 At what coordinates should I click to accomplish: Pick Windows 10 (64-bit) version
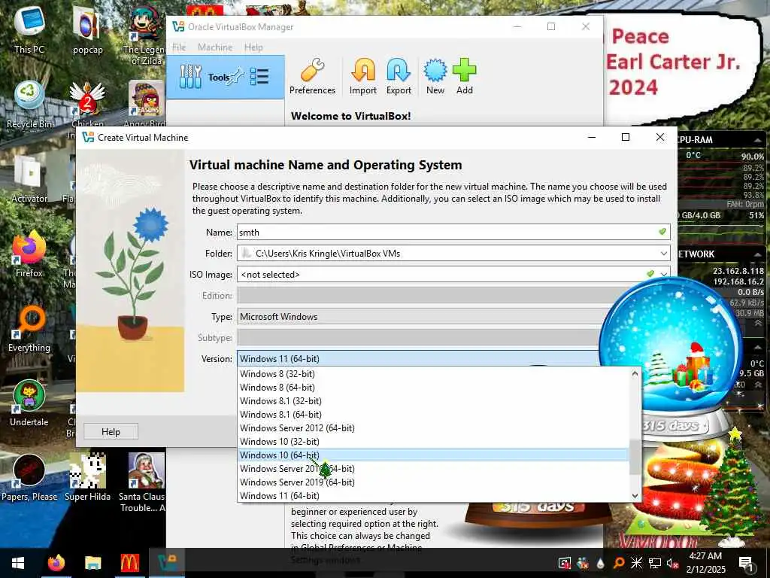click(x=432, y=455)
